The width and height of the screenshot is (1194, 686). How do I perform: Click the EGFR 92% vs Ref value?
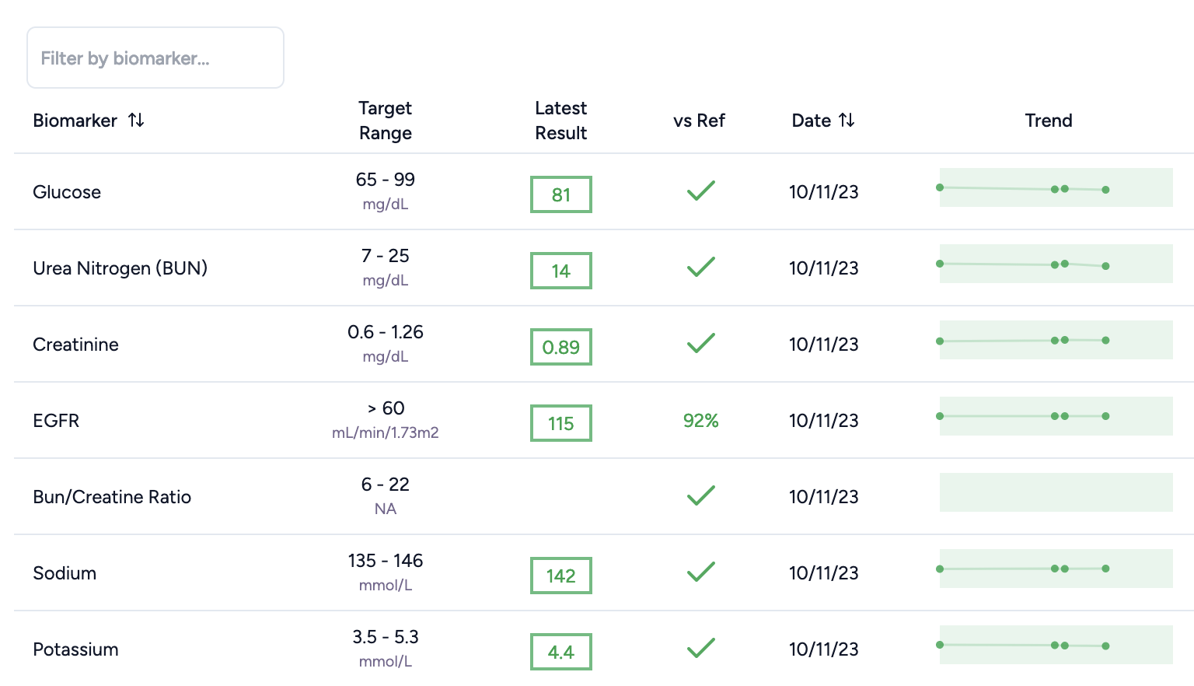point(700,421)
